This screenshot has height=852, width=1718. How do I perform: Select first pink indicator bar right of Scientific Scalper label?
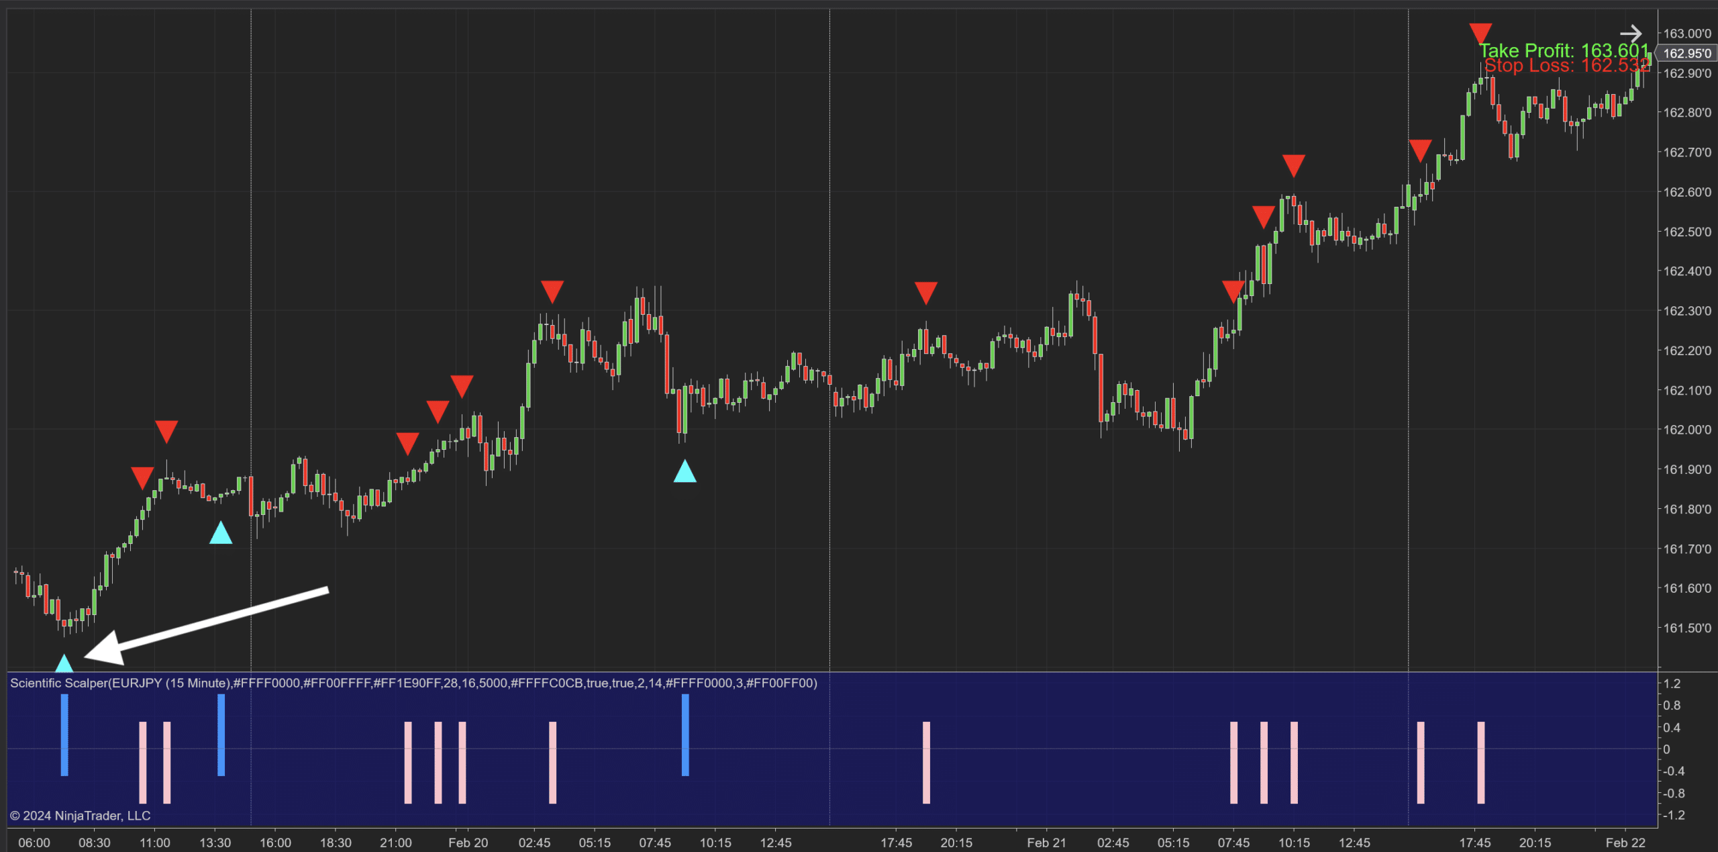pos(142,763)
